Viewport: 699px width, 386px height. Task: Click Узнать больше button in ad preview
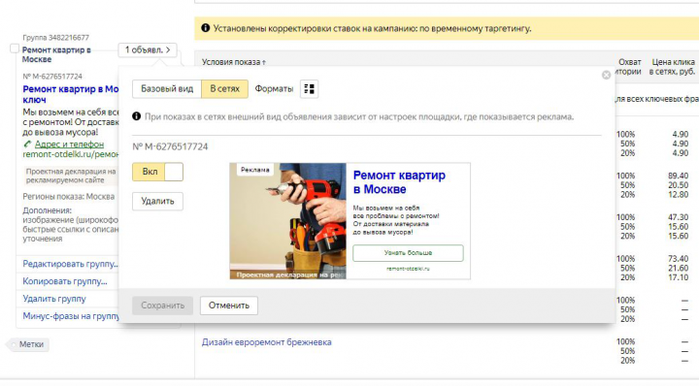[408, 253]
